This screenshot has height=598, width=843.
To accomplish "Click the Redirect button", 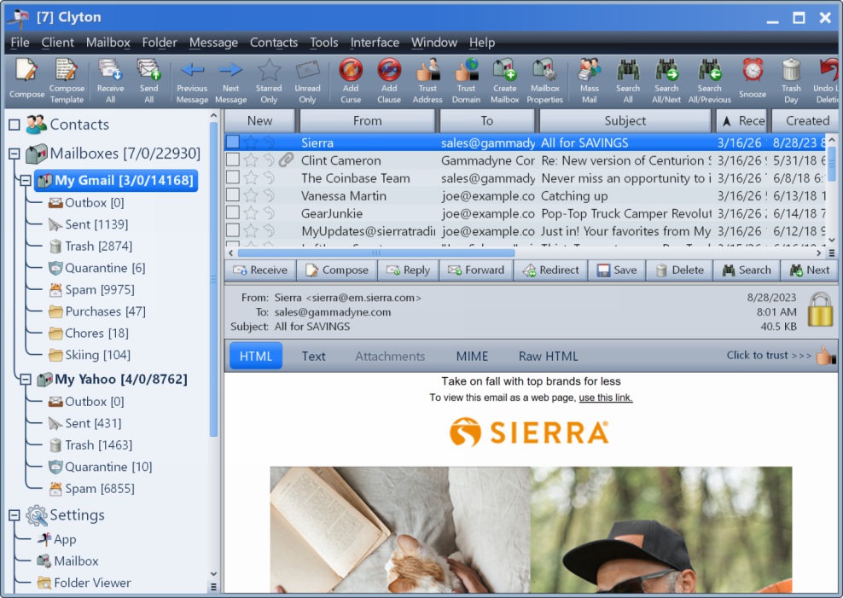I will (551, 270).
